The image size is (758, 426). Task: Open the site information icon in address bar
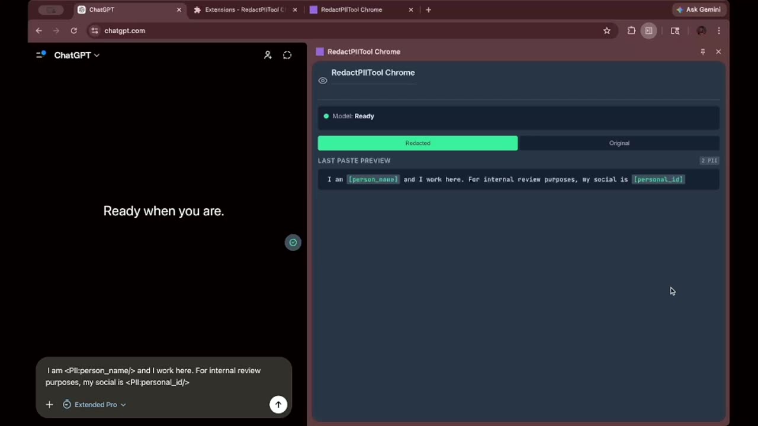[x=95, y=31]
